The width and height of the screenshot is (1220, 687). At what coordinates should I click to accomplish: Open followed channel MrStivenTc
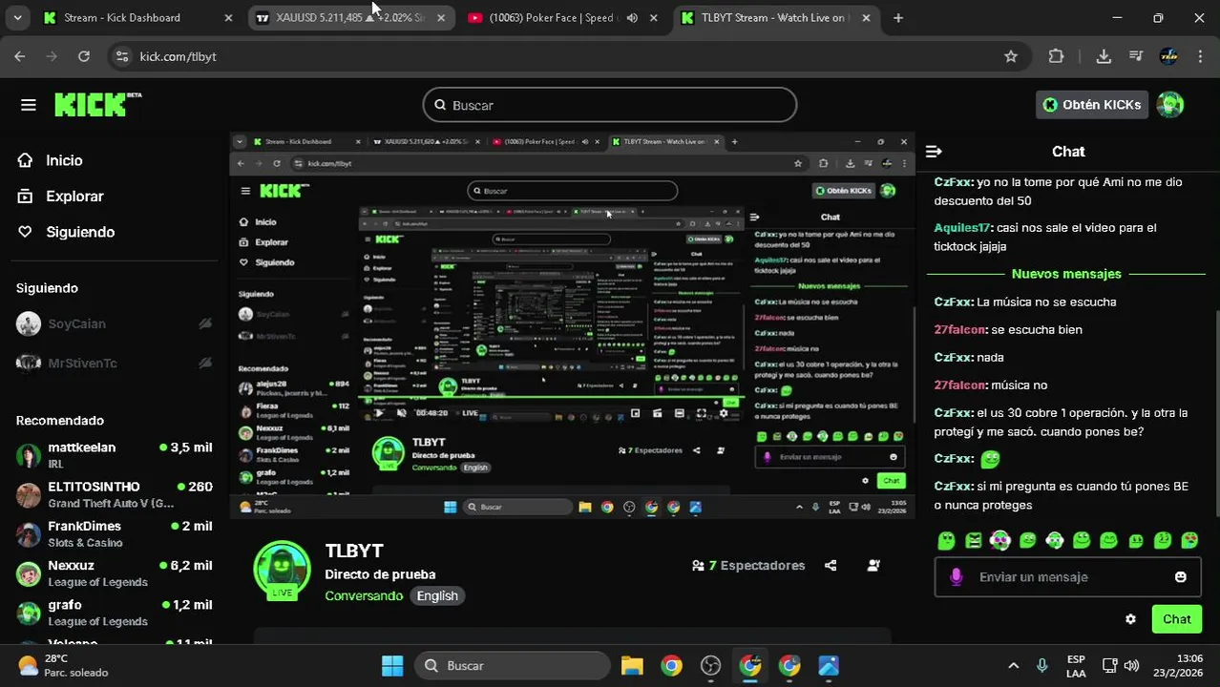click(115, 363)
